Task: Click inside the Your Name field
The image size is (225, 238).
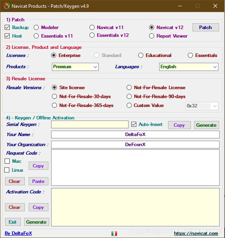Action: tap(135, 135)
